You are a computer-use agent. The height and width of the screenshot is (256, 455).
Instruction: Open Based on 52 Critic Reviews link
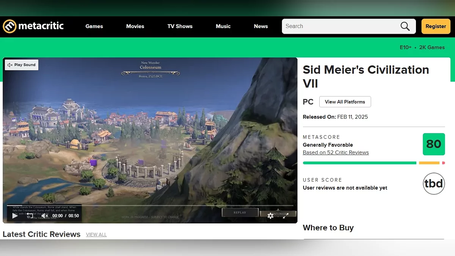(336, 152)
